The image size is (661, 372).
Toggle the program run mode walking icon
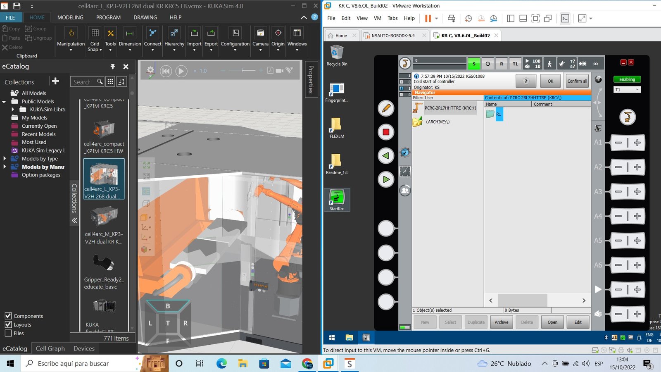point(549,64)
